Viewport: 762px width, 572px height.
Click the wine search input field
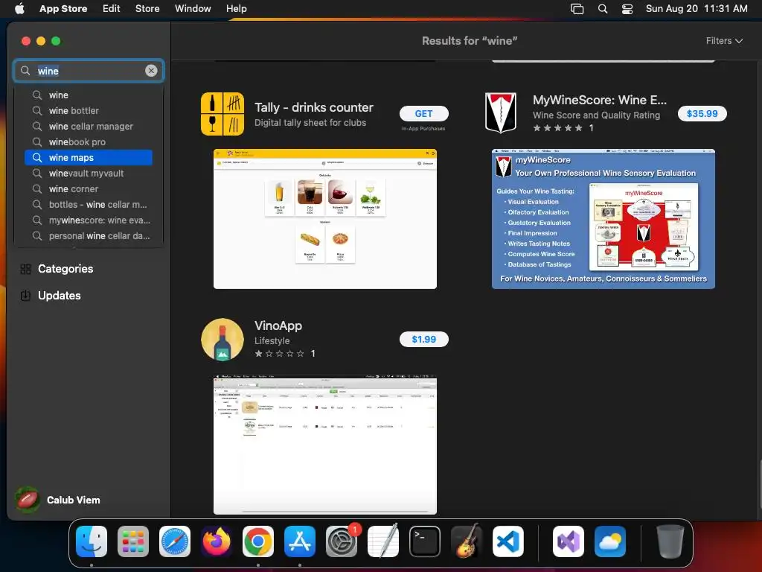tap(89, 71)
